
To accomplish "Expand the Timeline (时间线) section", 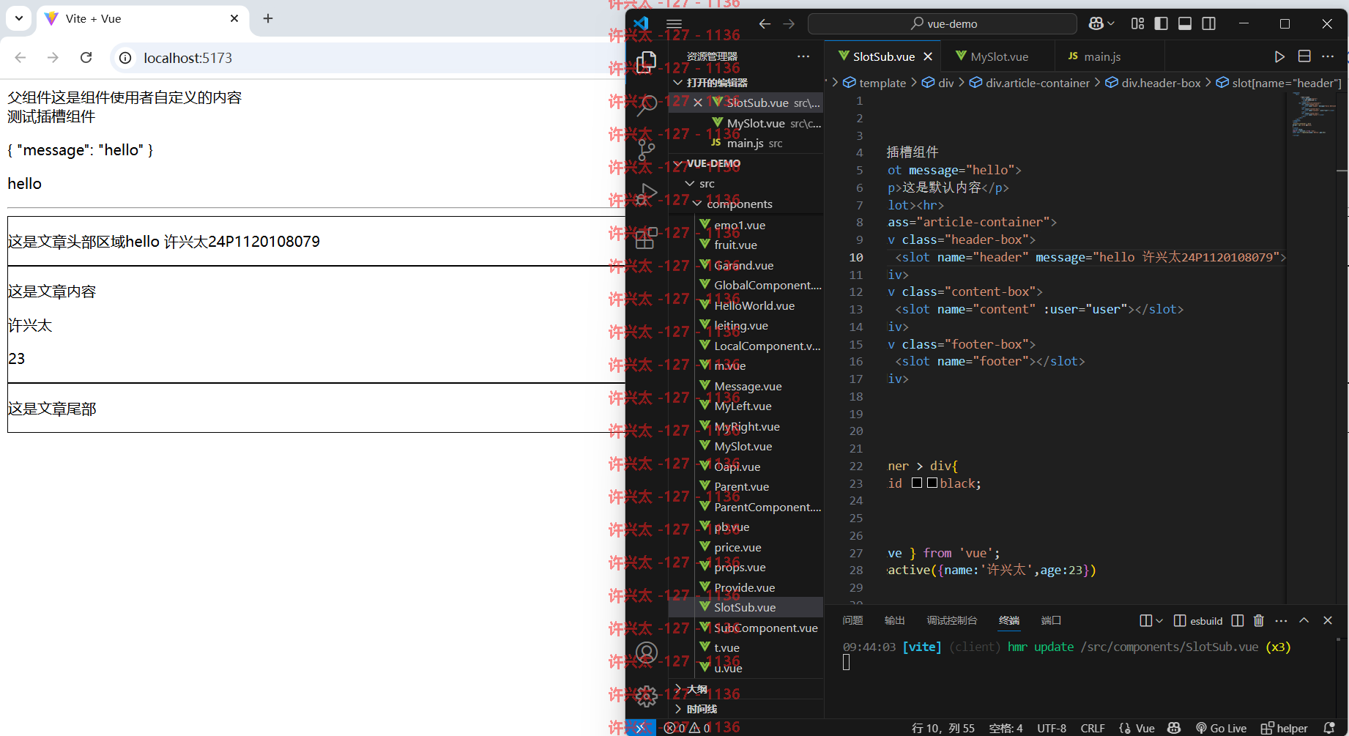I will (x=746, y=709).
